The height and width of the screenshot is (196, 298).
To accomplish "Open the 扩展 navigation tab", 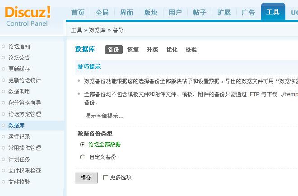I will (224, 13).
